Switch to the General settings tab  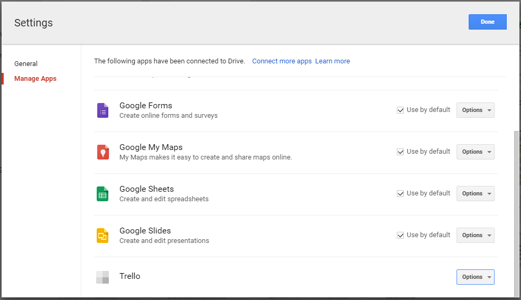pos(26,63)
